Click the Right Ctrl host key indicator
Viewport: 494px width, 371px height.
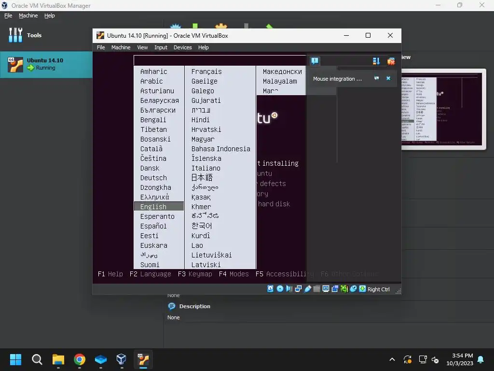point(378,289)
